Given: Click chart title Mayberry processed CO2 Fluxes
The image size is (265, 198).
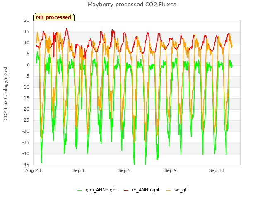Looking at the screenshot, I should 132,5.
